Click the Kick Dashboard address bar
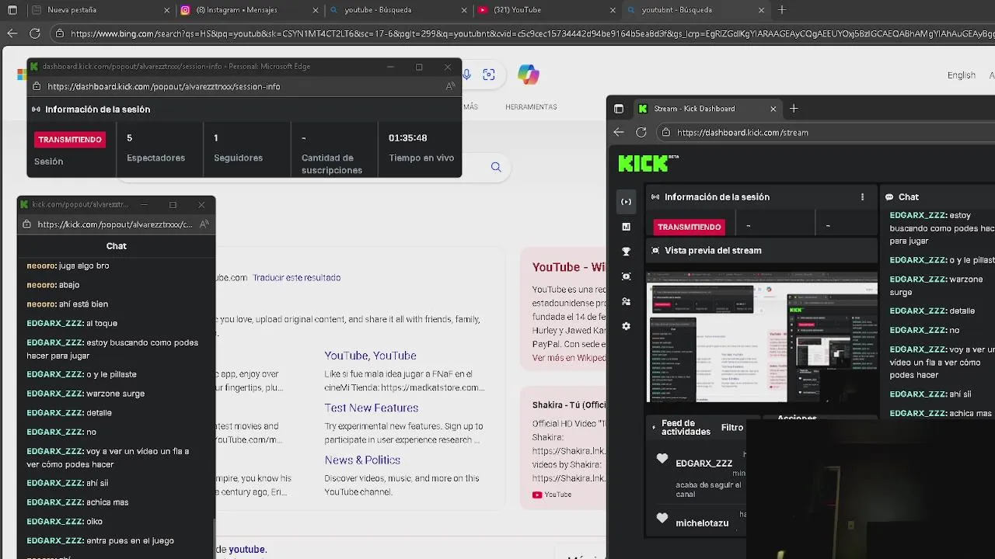Viewport: 995px width, 559px height. [x=824, y=132]
